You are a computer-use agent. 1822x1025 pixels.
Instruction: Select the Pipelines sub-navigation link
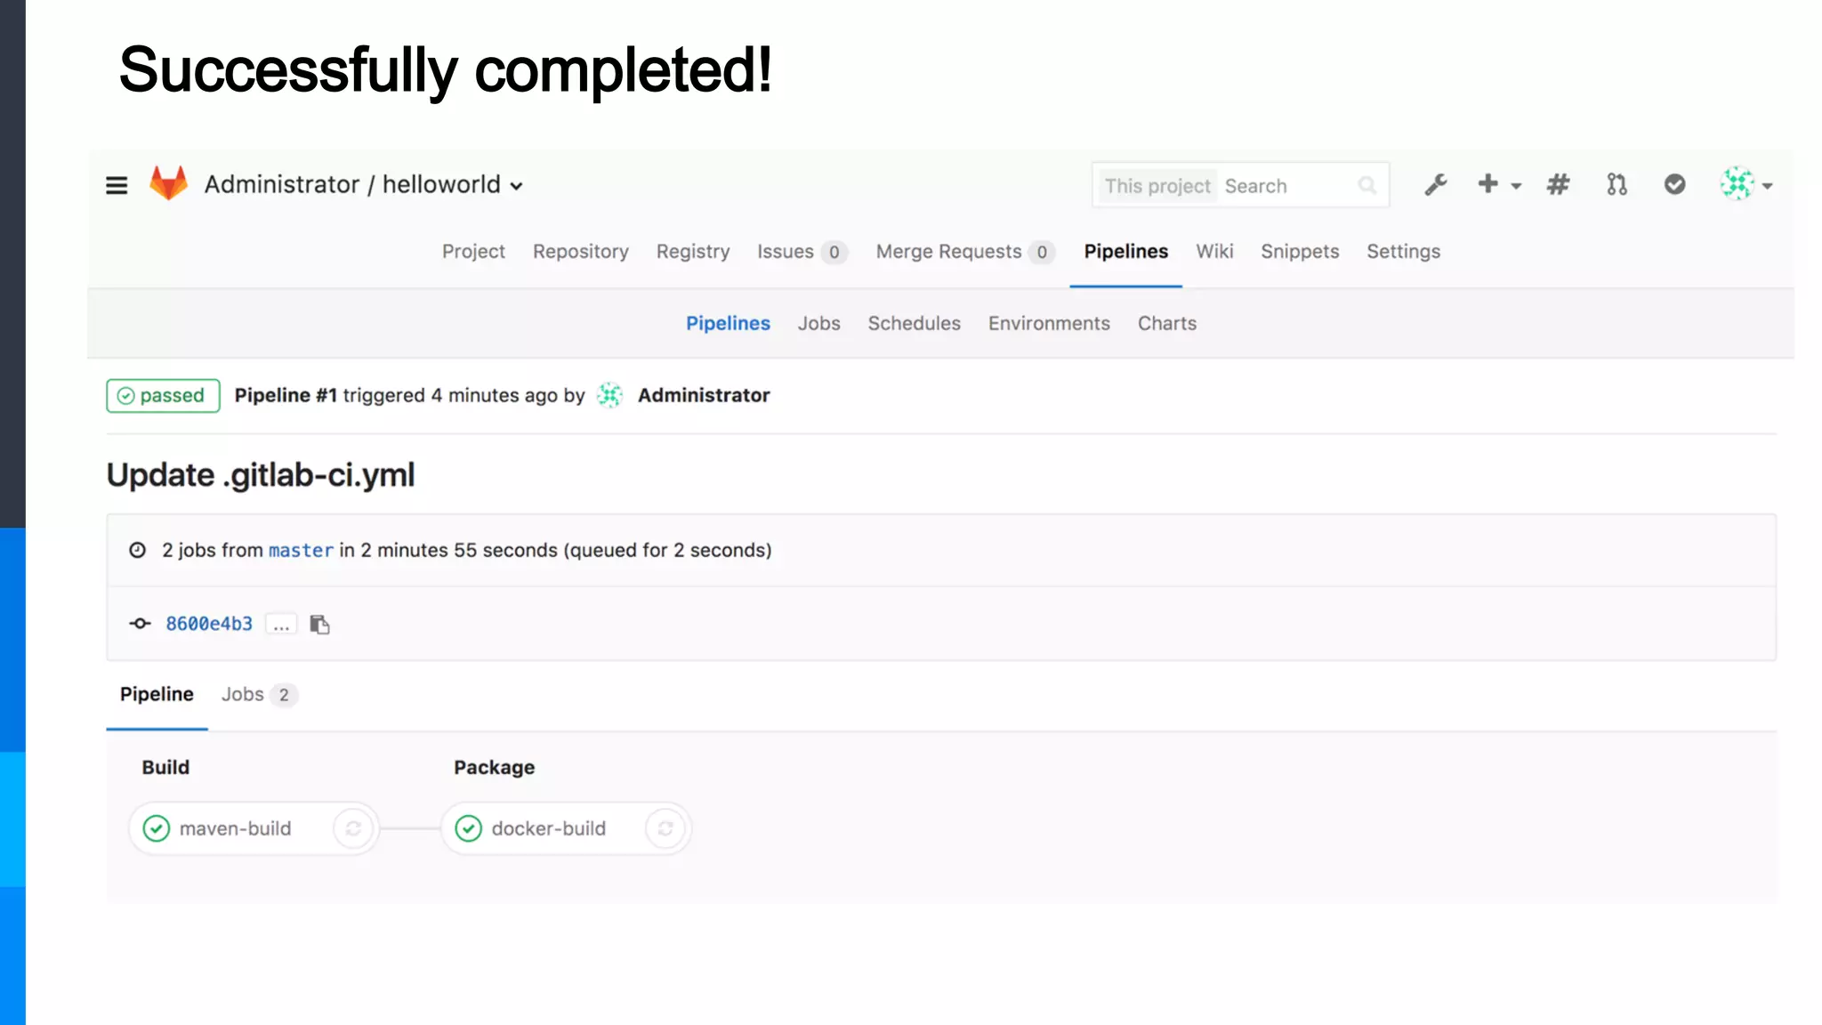[728, 323]
